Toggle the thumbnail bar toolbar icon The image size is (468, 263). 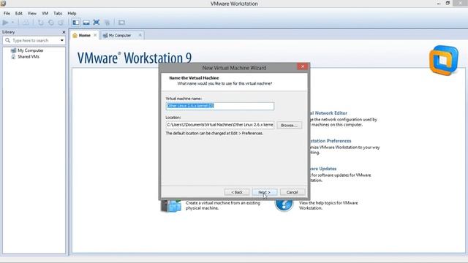86,23
